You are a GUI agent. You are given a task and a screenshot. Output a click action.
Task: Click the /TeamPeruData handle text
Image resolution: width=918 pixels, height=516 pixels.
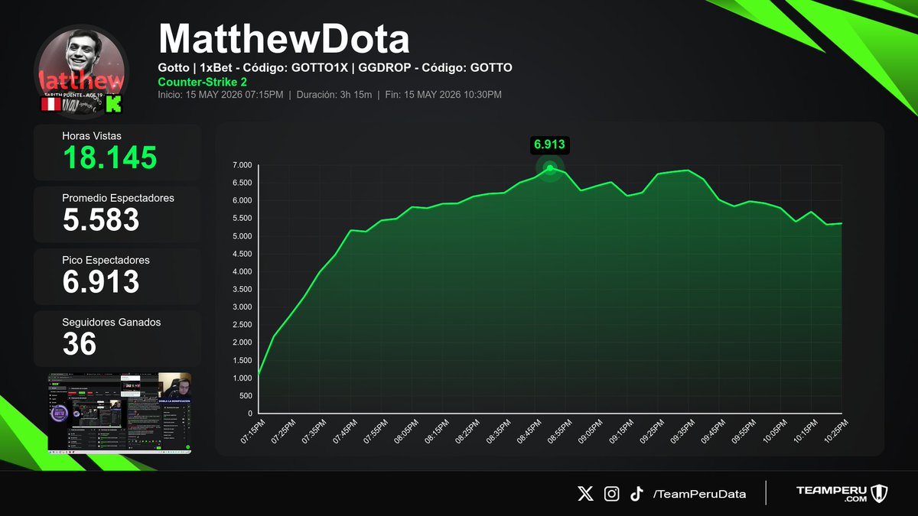click(x=699, y=494)
